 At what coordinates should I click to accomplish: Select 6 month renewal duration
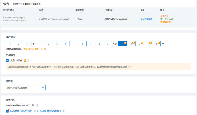point(82,44)
